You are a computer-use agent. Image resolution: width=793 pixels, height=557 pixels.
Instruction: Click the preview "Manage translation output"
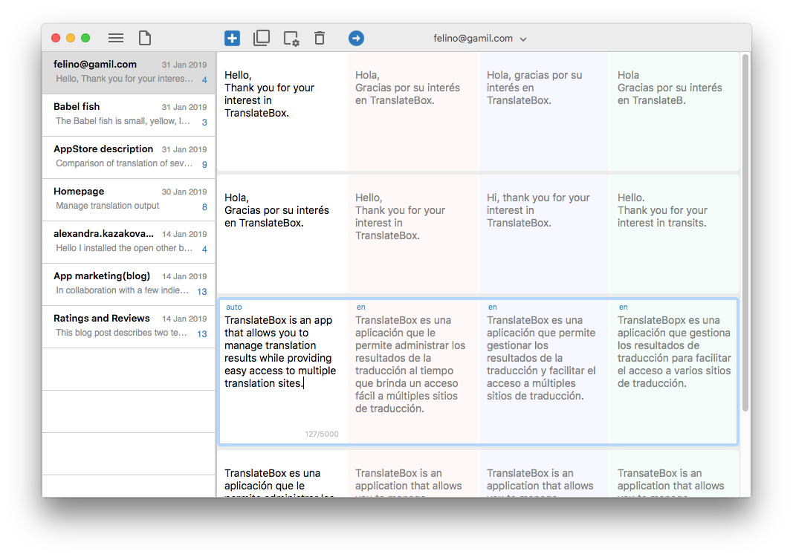107,206
